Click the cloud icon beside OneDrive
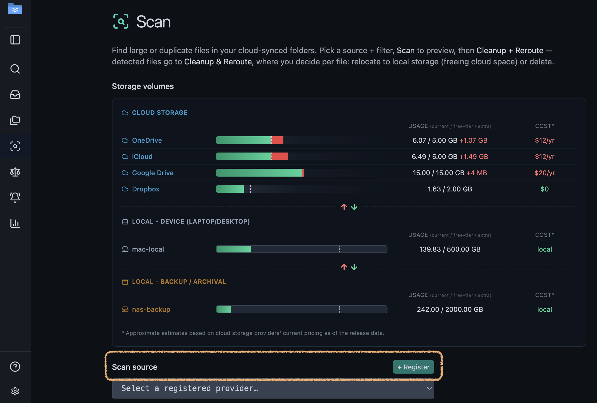Screen dimensions: 597x403 click(x=125, y=140)
